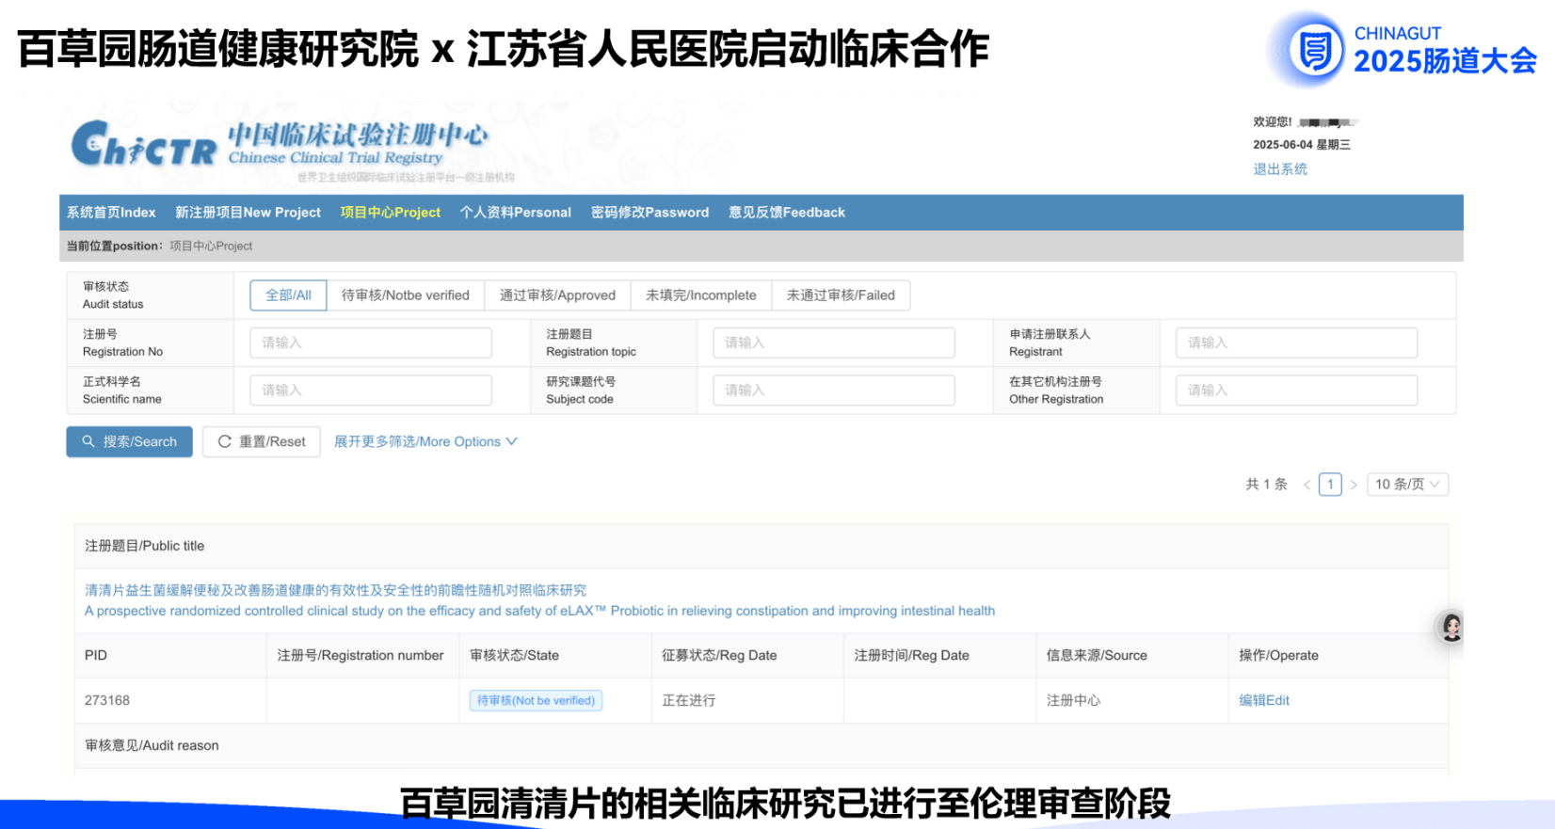Select page 1 in pagination
1555x829 pixels.
click(x=1330, y=485)
